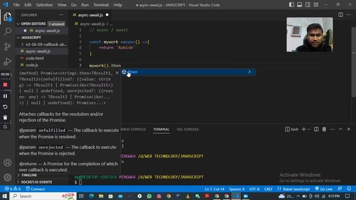The width and height of the screenshot is (356, 200).
Task: Close the terminal panel
Action: point(349,129)
